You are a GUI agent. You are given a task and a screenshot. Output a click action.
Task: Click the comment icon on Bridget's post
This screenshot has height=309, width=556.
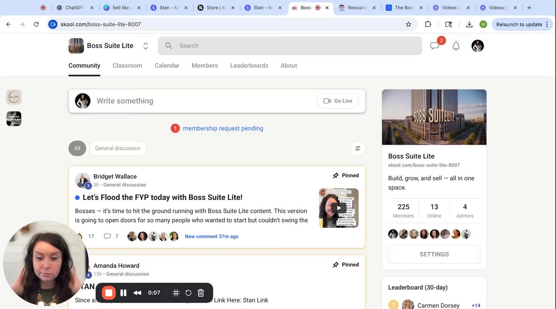pos(107,236)
